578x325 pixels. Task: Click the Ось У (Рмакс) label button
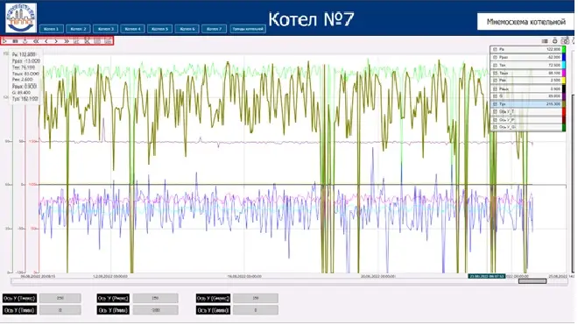tap(113, 298)
